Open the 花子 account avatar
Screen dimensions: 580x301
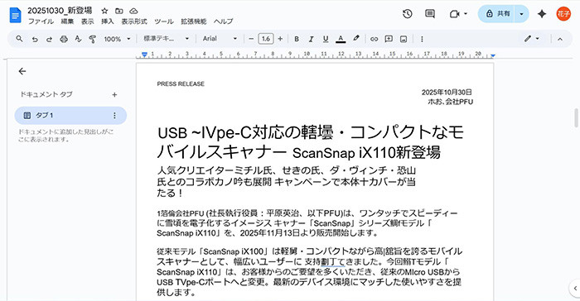[563, 14]
